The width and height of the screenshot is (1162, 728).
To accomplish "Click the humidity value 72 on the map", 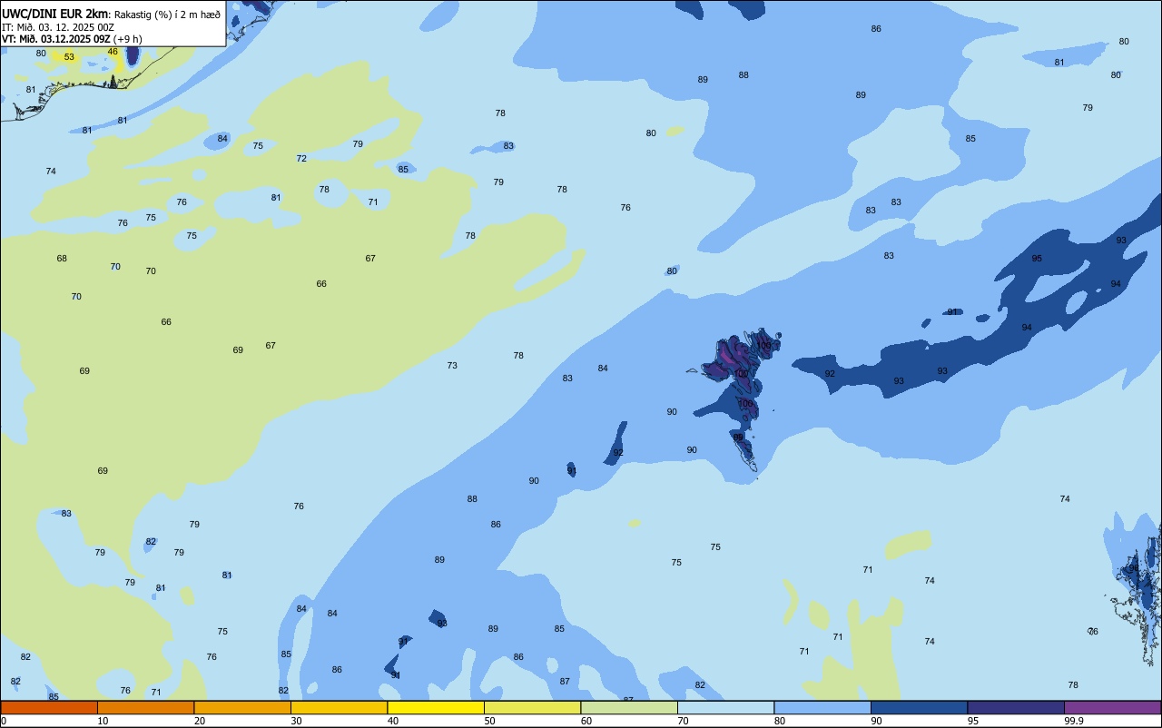I will tap(301, 159).
